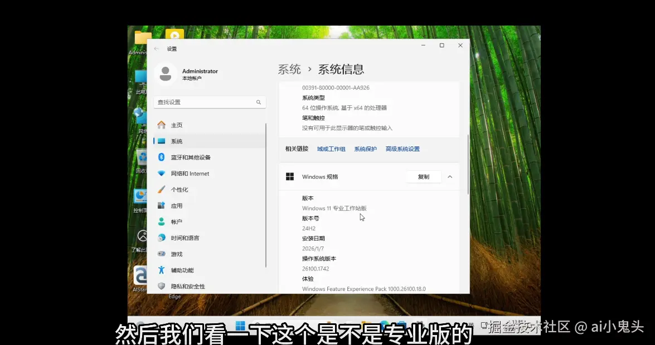Maximize the 设置 window
This screenshot has width=655, height=345.
(x=441, y=46)
